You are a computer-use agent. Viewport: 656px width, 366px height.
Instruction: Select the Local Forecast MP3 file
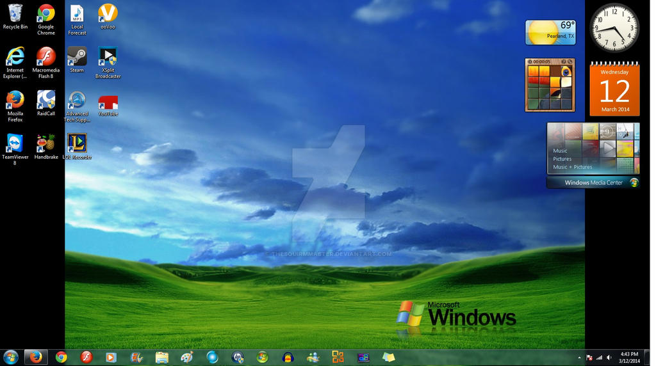click(77, 20)
